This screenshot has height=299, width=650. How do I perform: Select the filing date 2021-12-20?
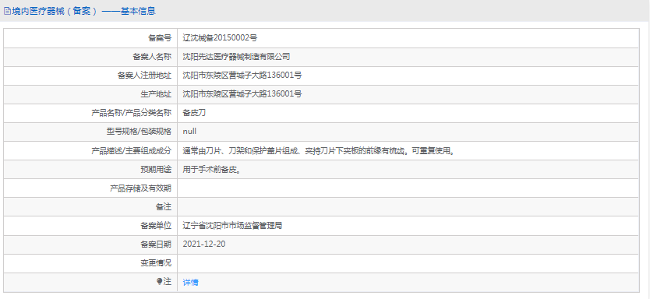click(x=204, y=244)
